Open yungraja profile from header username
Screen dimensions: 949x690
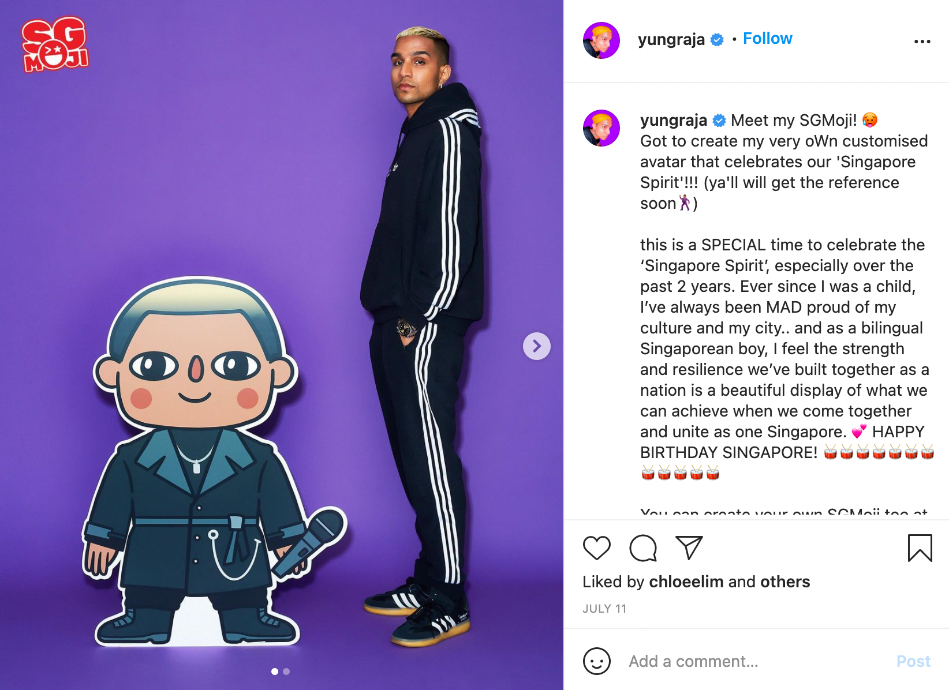(x=671, y=39)
